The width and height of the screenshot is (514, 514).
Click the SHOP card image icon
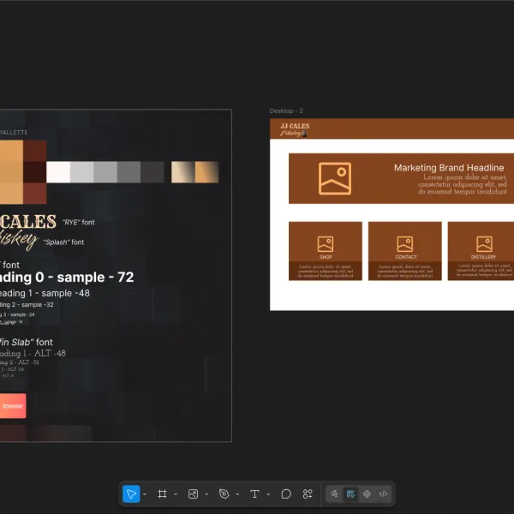click(326, 244)
